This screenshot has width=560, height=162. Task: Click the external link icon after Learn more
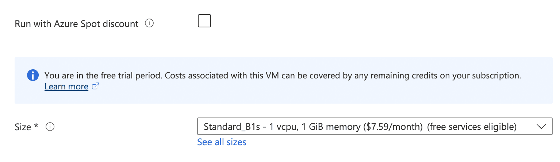pos(96,86)
